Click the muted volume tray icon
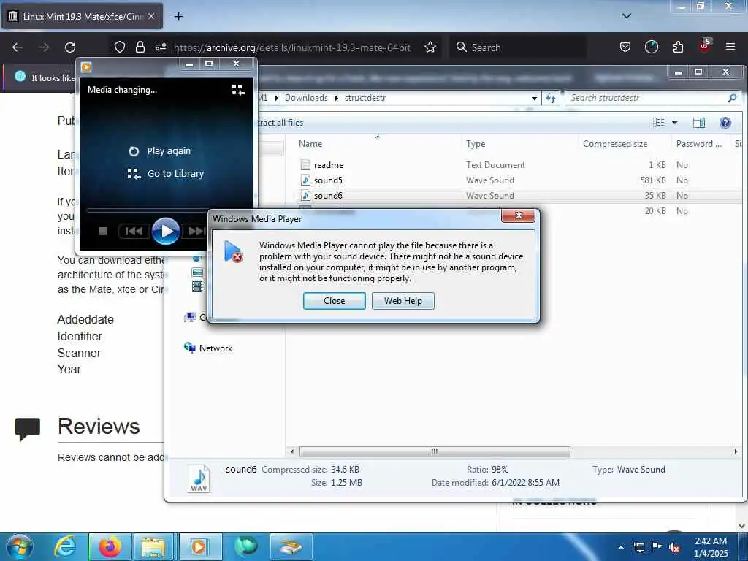This screenshot has height=561, width=748. point(674,548)
